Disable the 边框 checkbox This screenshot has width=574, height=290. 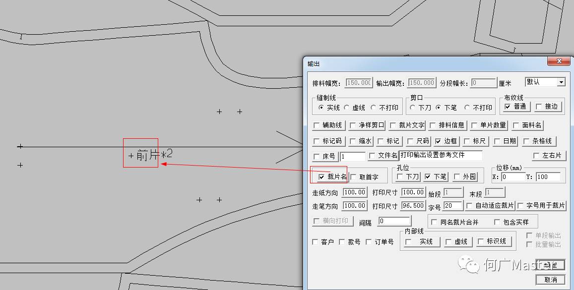pyautogui.click(x=438, y=141)
